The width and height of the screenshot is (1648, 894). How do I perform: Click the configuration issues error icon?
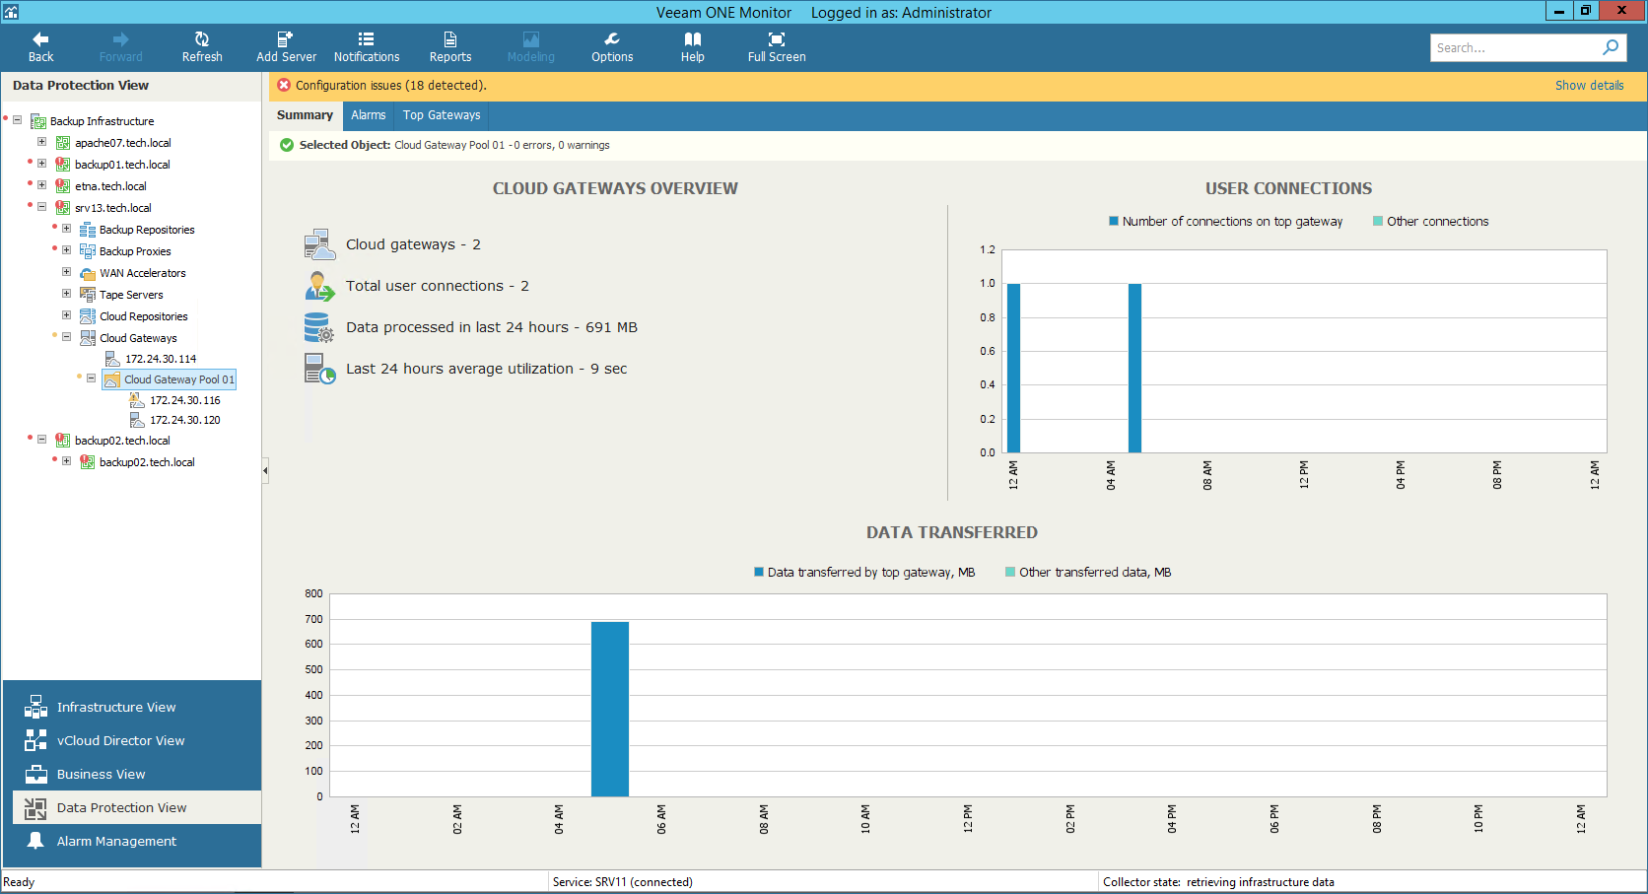[x=284, y=86]
